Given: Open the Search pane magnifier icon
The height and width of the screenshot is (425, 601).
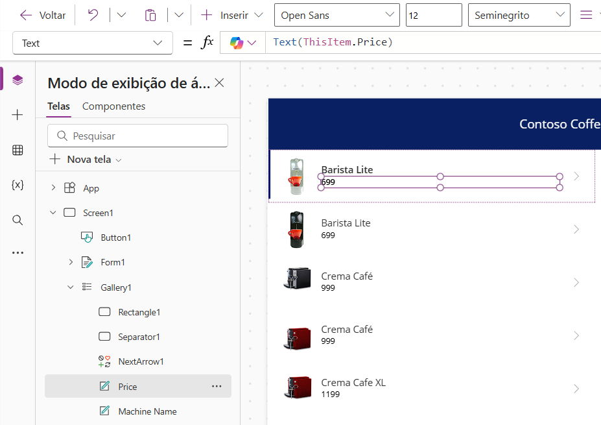Looking at the screenshot, I should point(18,220).
